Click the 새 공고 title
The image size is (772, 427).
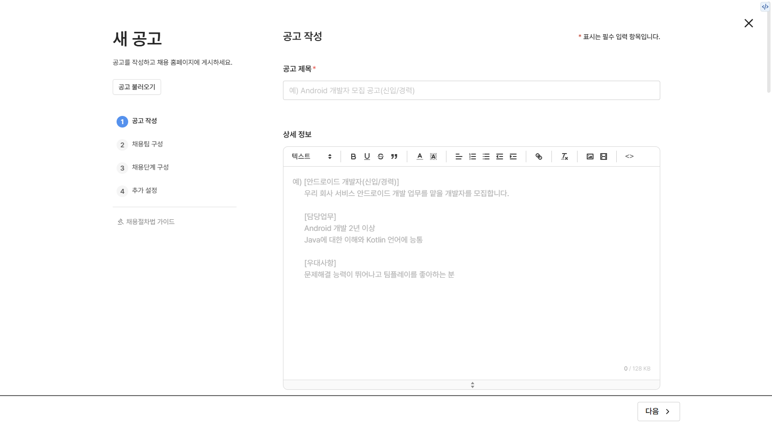click(137, 39)
